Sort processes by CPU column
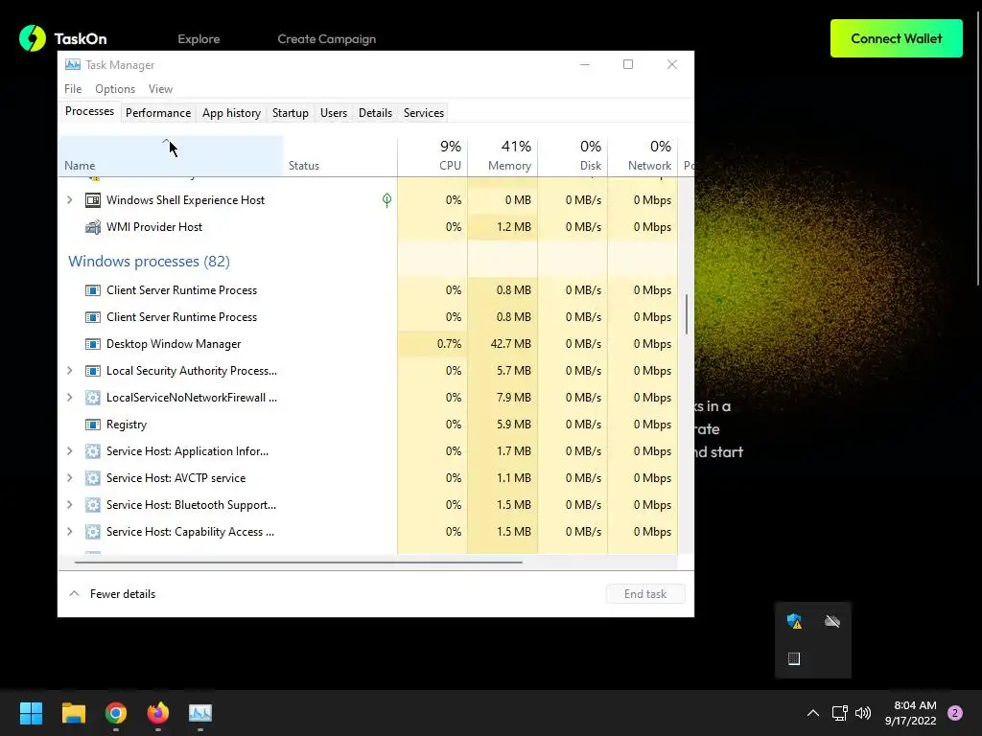The height and width of the screenshot is (736, 982). (x=433, y=156)
